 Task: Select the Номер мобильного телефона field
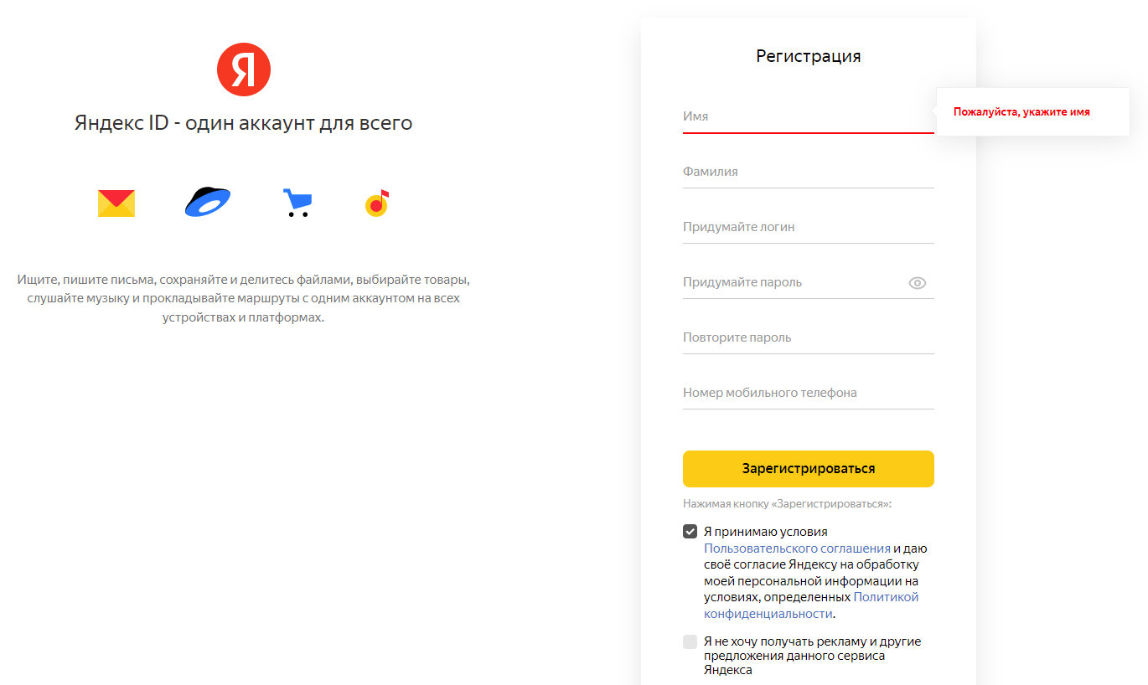coord(808,393)
